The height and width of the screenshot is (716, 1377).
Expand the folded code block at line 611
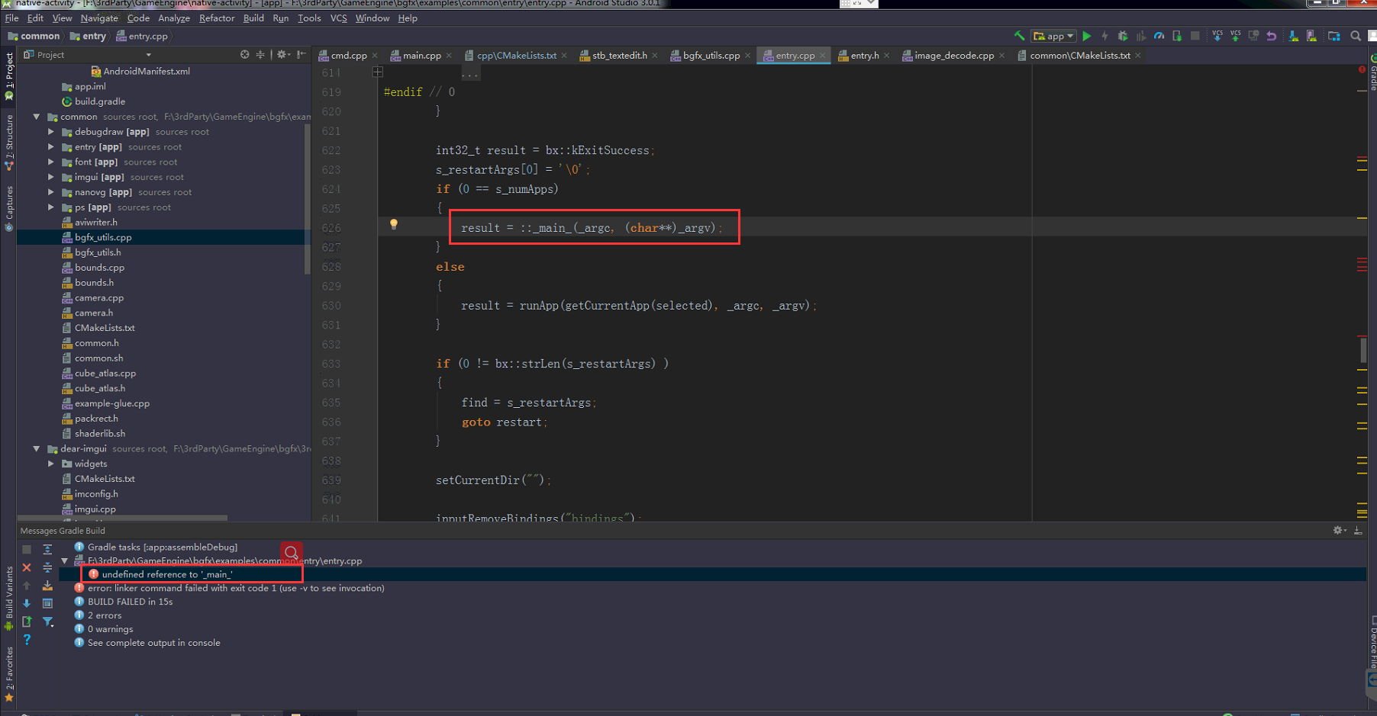pos(378,72)
